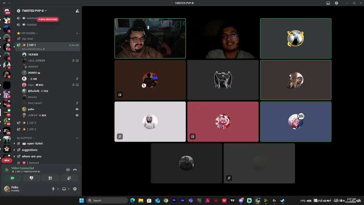Open File Explorer from the taskbar
Image resolution: width=364 pixels, height=205 pixels.
click(141, 200)
